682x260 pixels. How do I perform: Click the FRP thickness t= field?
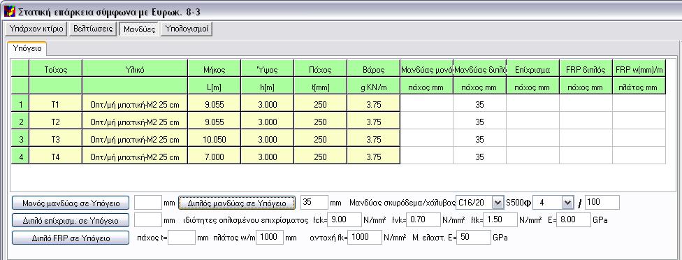click(182, 238)
